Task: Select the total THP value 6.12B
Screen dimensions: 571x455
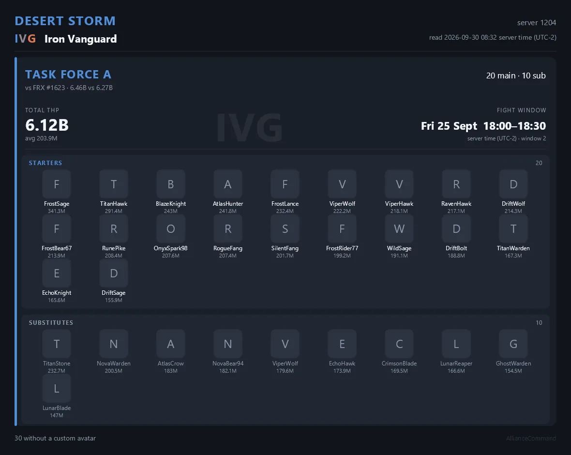Action: point(47,125)
